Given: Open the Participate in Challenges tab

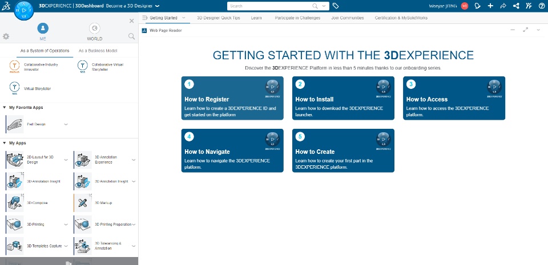Looking at the screenshot, I should pyautogui.click(x=297, y=18).
